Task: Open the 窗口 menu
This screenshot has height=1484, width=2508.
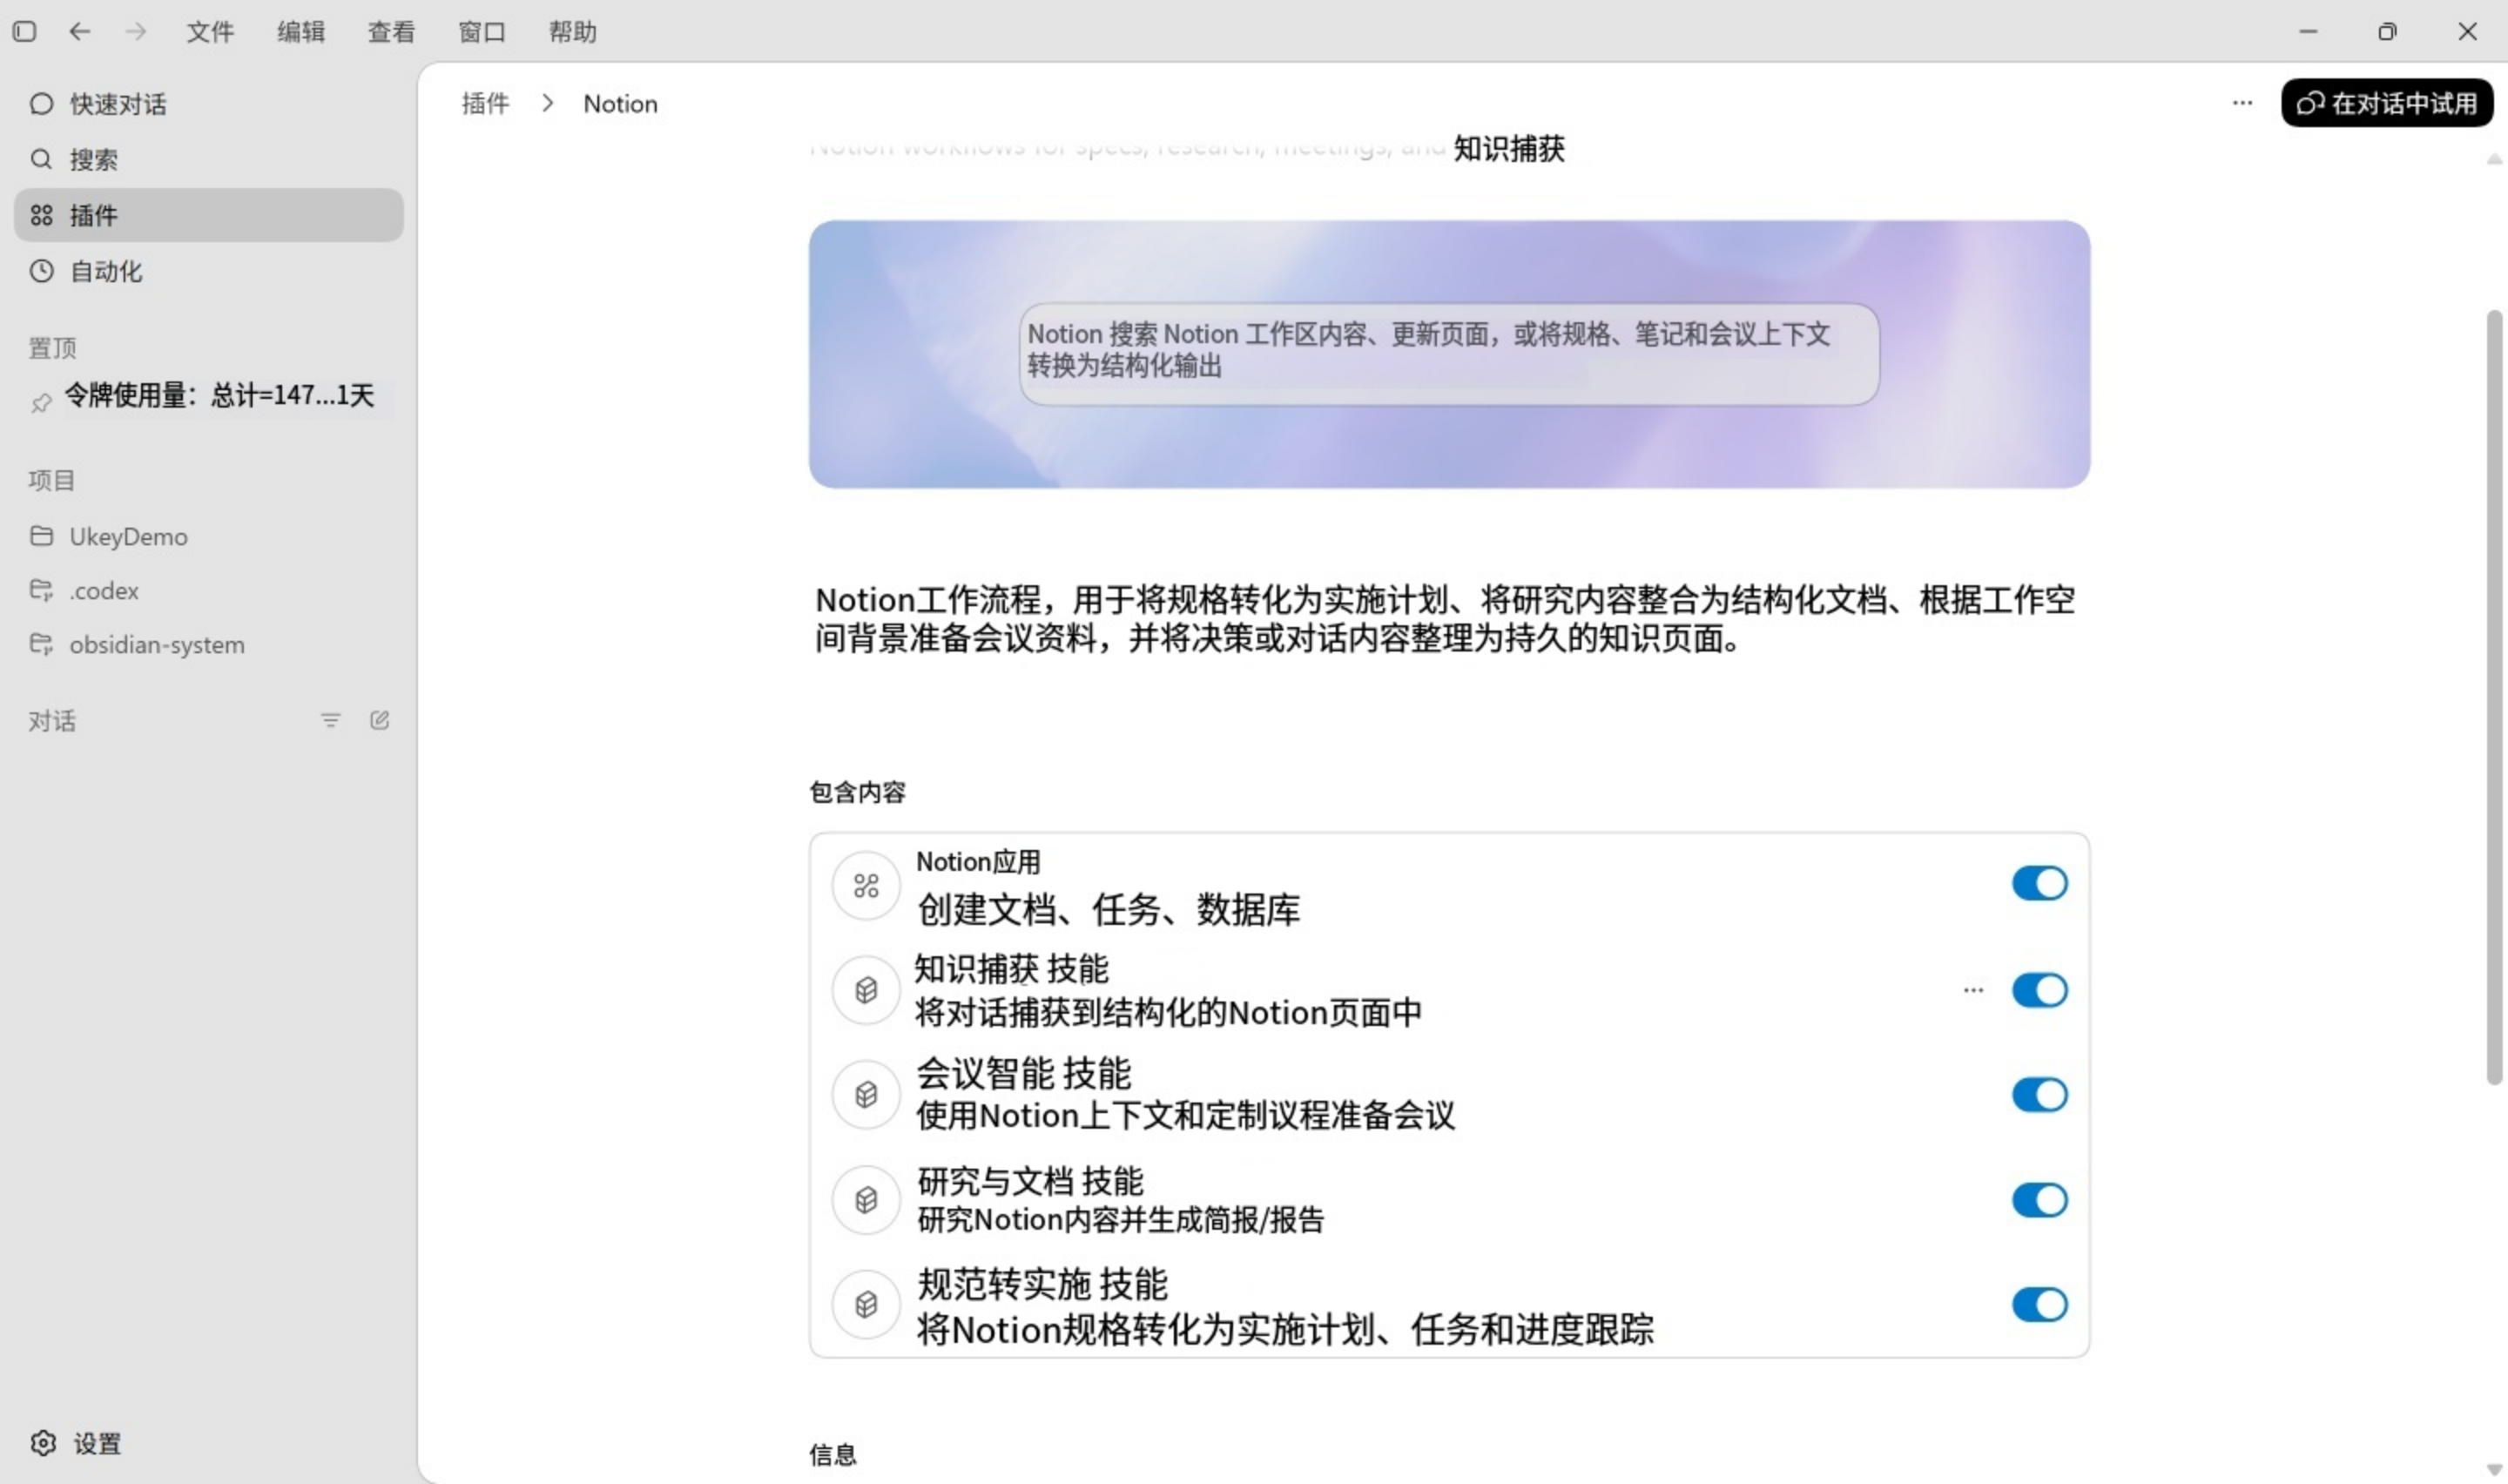Action: (482, 32)
